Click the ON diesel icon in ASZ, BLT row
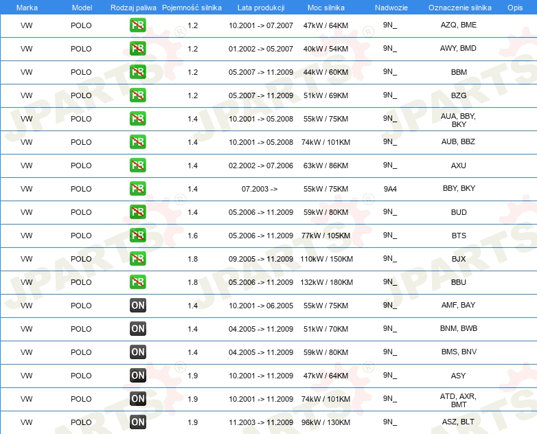 tap(137, 422)
